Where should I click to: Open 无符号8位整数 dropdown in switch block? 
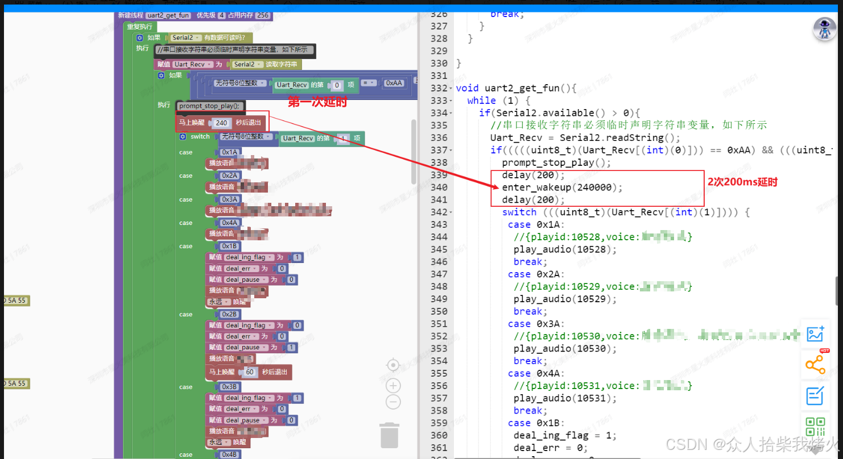[246, 136]
